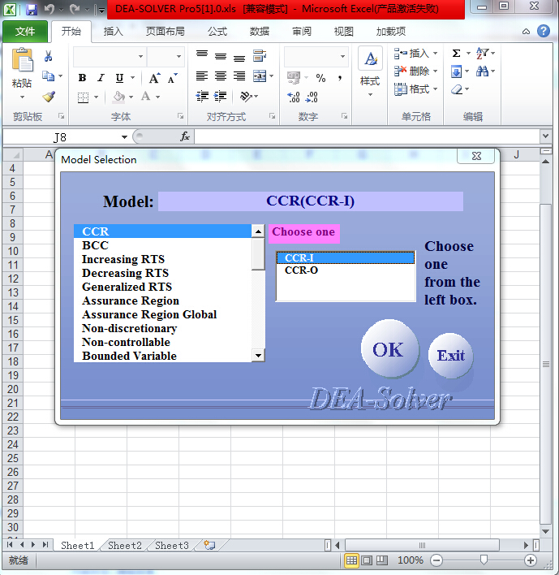
Task: Decrease font size with small A
Action: [x=172, y=78]
